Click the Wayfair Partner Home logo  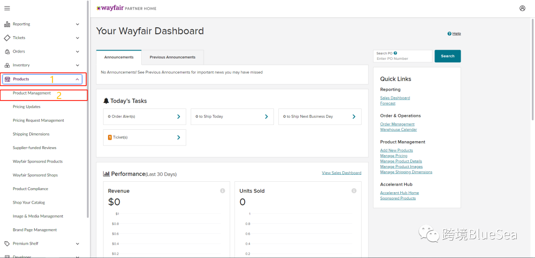[127, 8]
